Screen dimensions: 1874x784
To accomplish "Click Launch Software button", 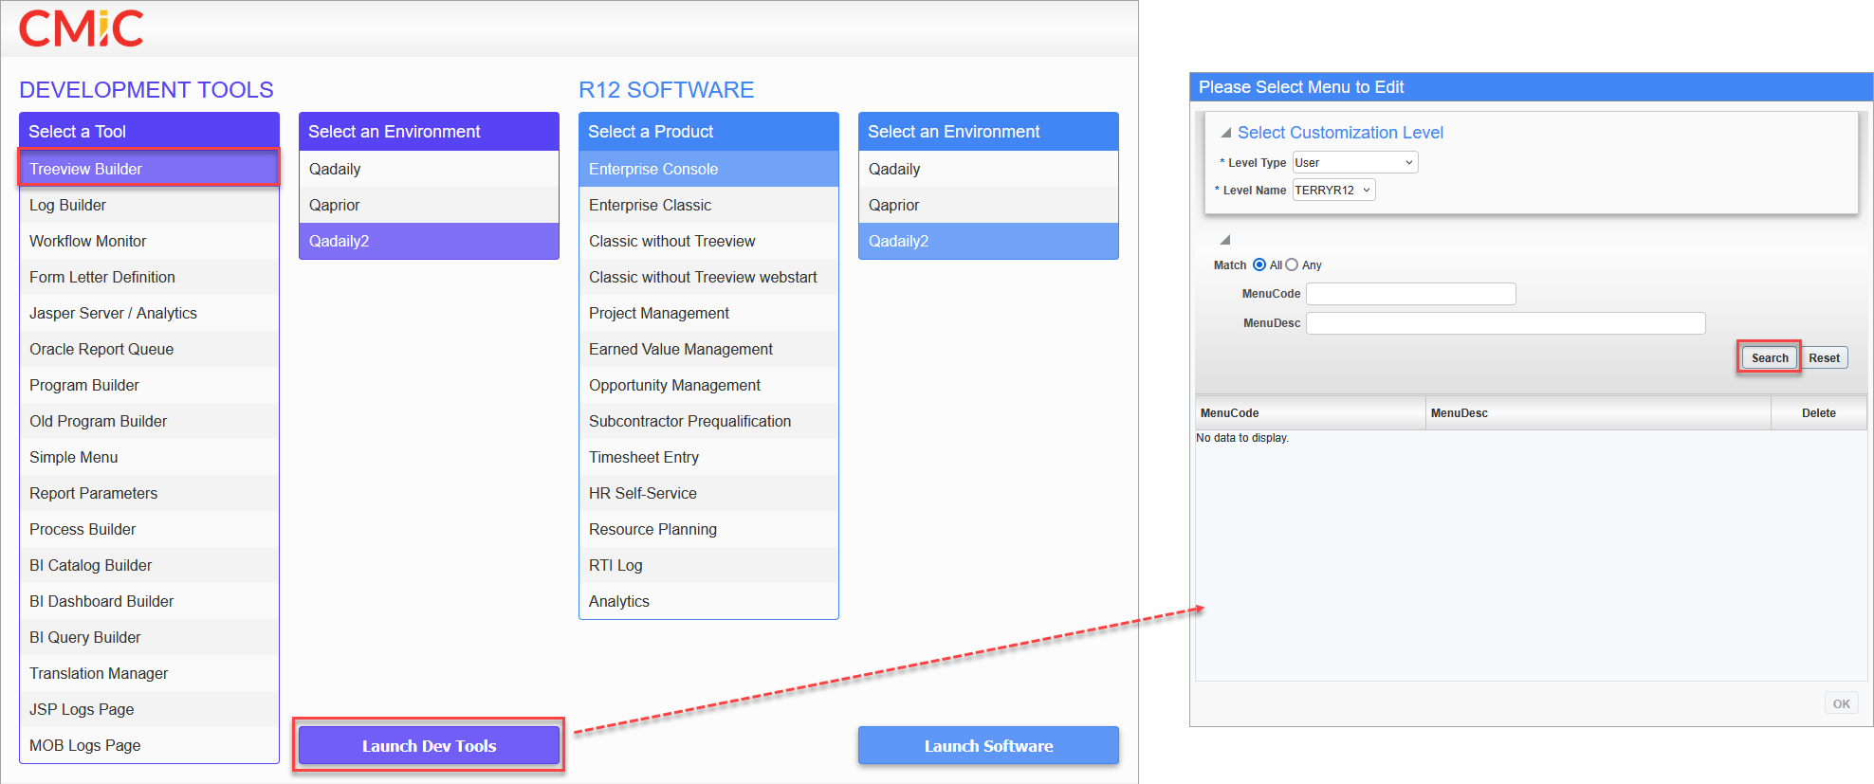I will click(988, 745).
